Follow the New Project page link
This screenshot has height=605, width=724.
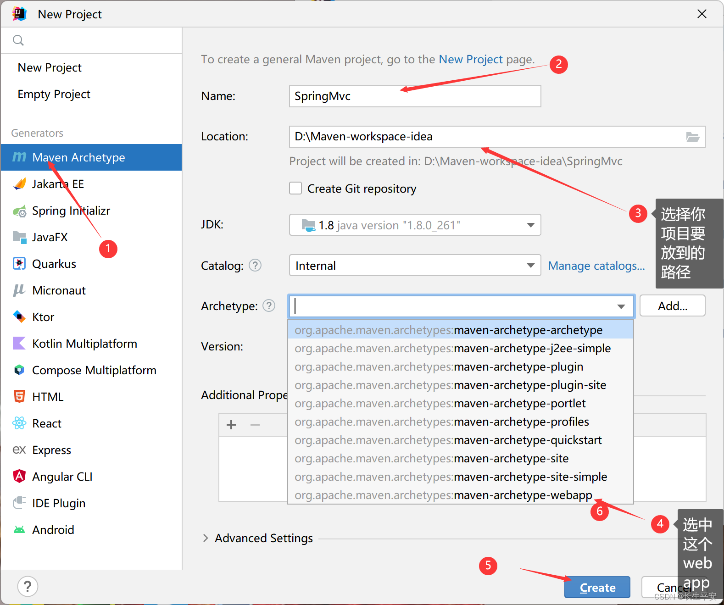pyautogui.click(x=471, y=60)
